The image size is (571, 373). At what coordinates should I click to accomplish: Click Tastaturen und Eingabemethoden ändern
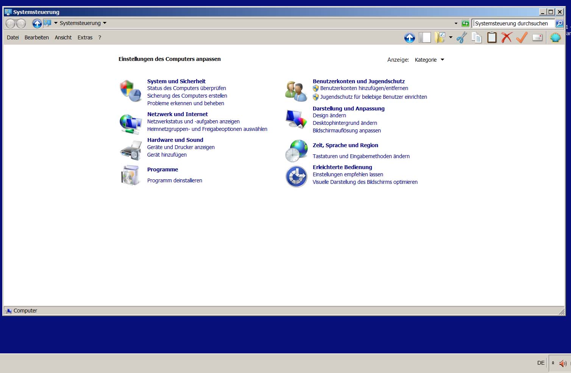pyautogui.click(x=361, y=156)
